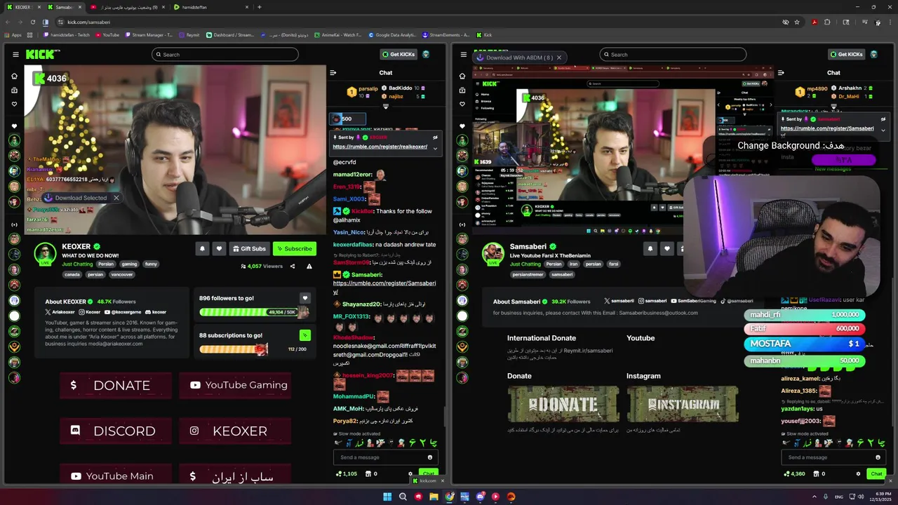Close the Download With ABDM popup

point(558,58)
